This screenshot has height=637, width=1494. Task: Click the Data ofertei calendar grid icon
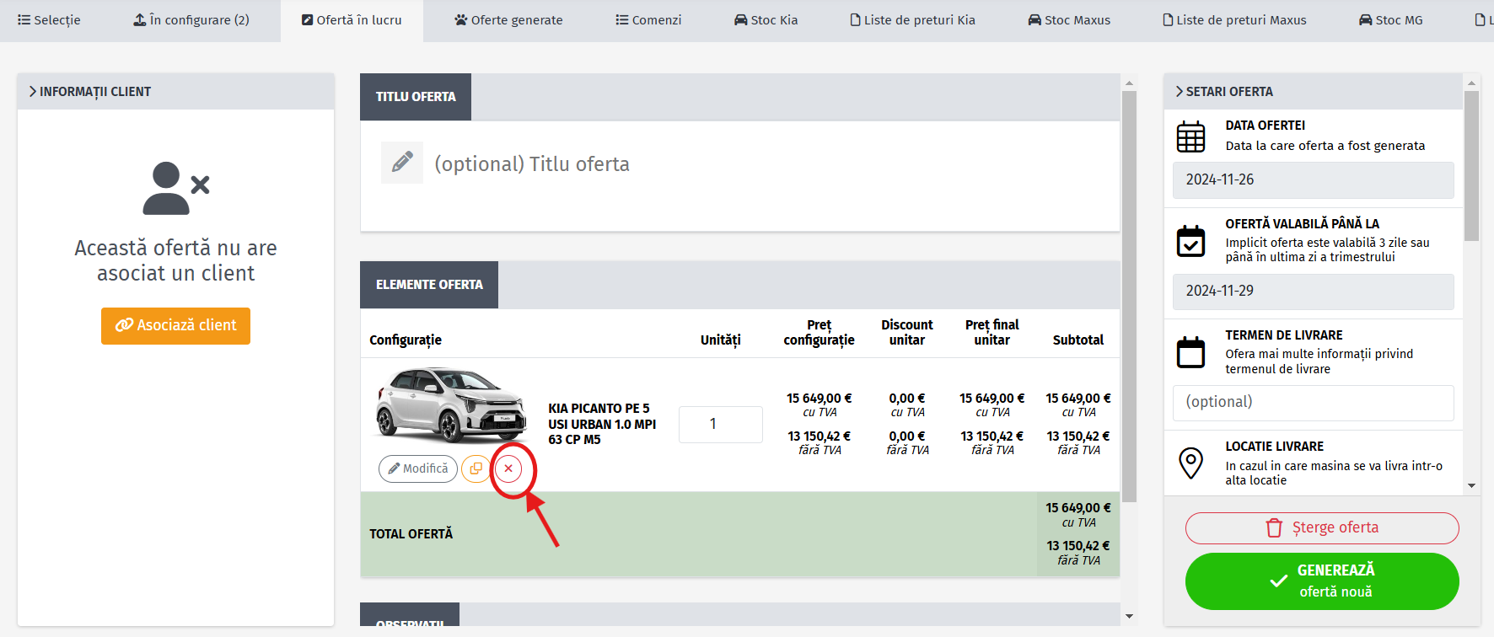1190,136
